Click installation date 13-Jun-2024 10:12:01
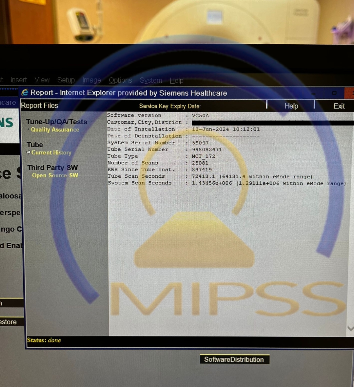 point(226,129)
